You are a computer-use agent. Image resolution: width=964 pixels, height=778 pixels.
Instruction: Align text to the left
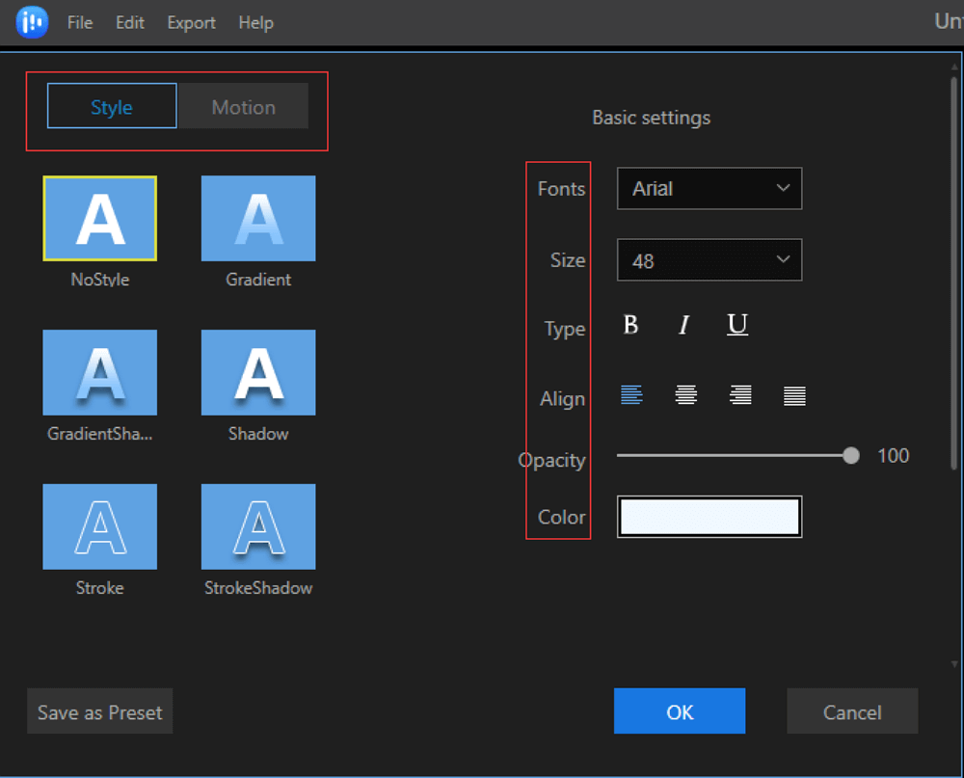(631, 395)
